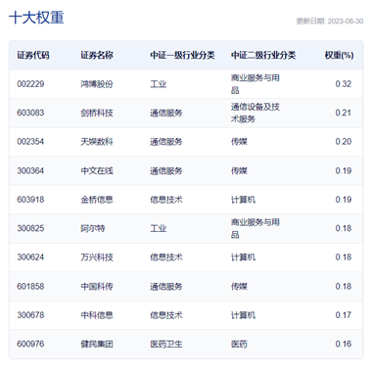Select security code 603083
372x373 pixels.
(30, 113)
